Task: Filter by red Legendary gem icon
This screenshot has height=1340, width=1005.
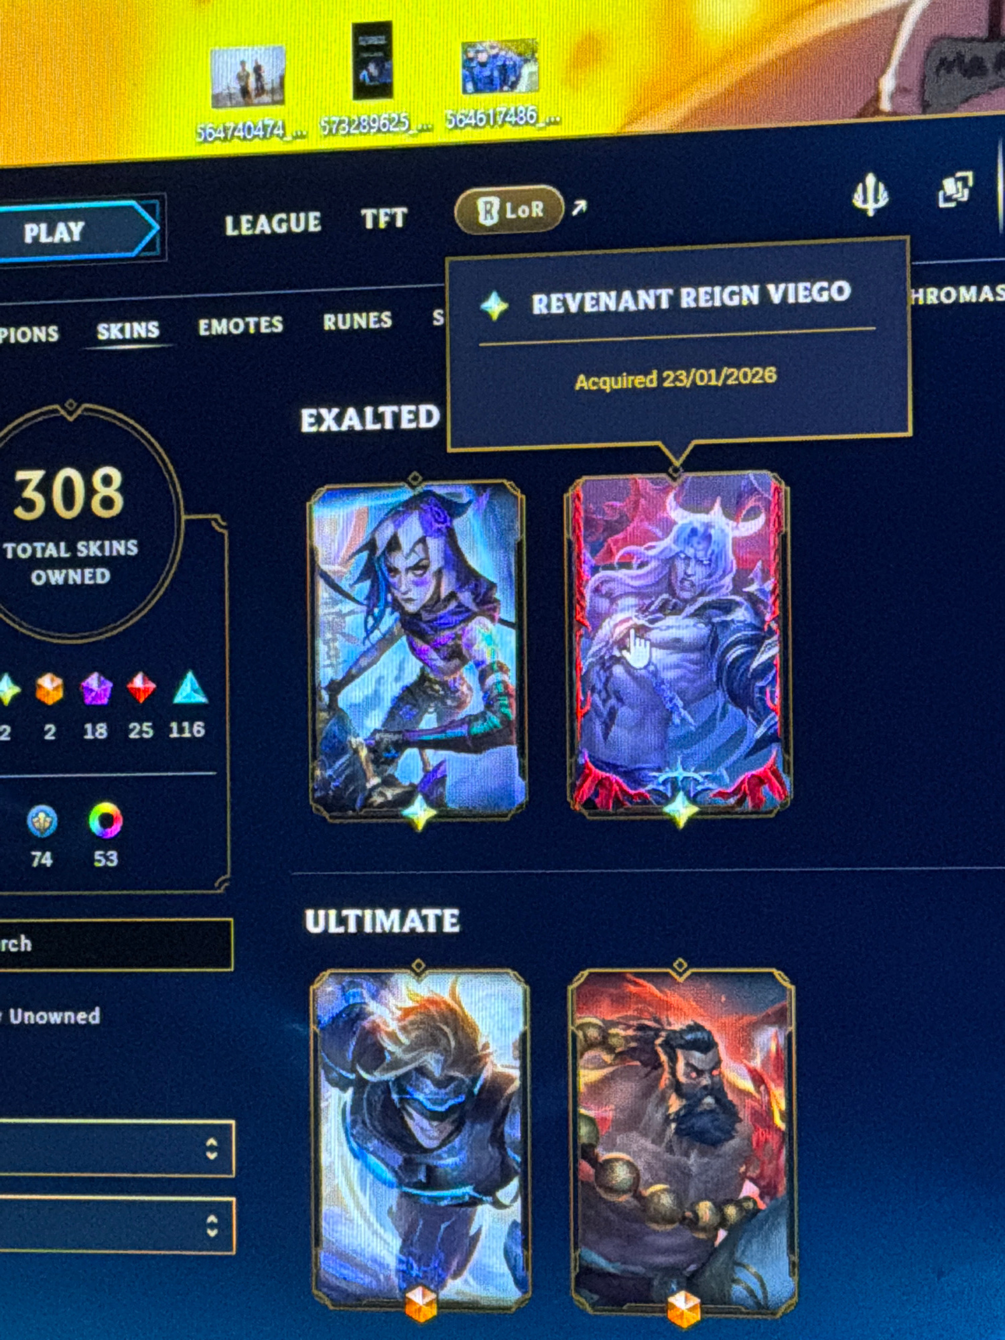Action: click(x=141, y=687)
